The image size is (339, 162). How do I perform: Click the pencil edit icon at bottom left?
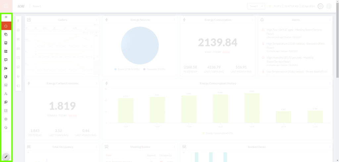6,156
